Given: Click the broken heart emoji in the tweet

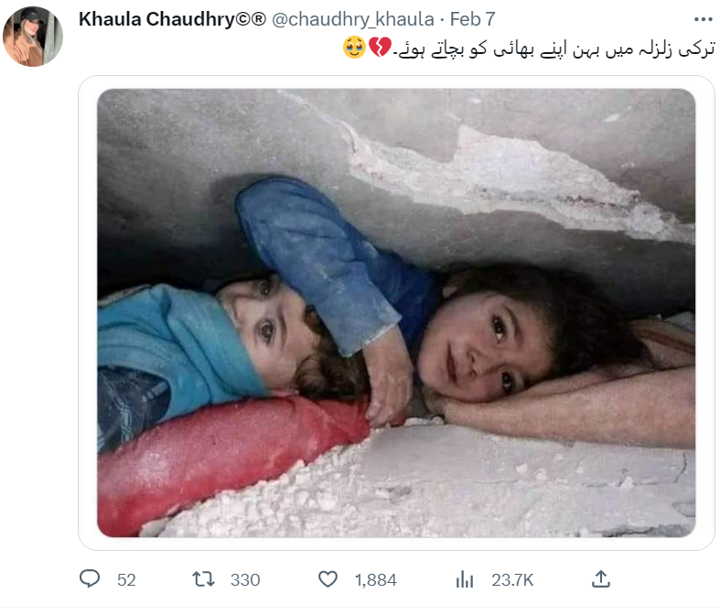Looking at the screenshot, I should (379, 48).
